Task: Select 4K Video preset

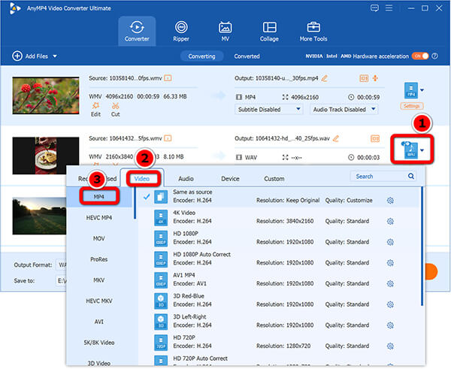Action: point(279,217)
